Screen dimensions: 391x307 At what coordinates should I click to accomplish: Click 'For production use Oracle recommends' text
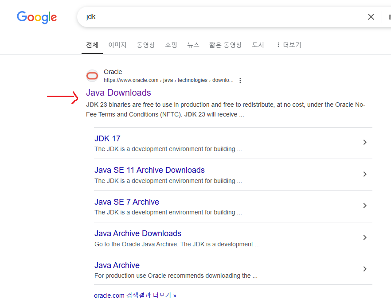point(176,276)
